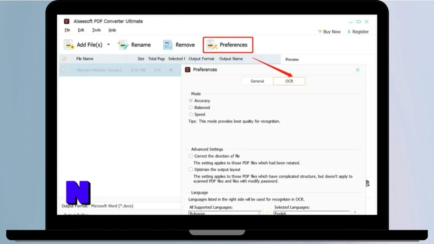
Task: Open the Add File(s) dropdown arrow
Action: (x=108, y=44)
